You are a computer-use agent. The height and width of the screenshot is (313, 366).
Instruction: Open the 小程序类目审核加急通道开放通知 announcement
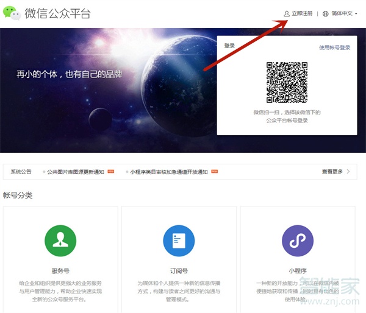169,172
